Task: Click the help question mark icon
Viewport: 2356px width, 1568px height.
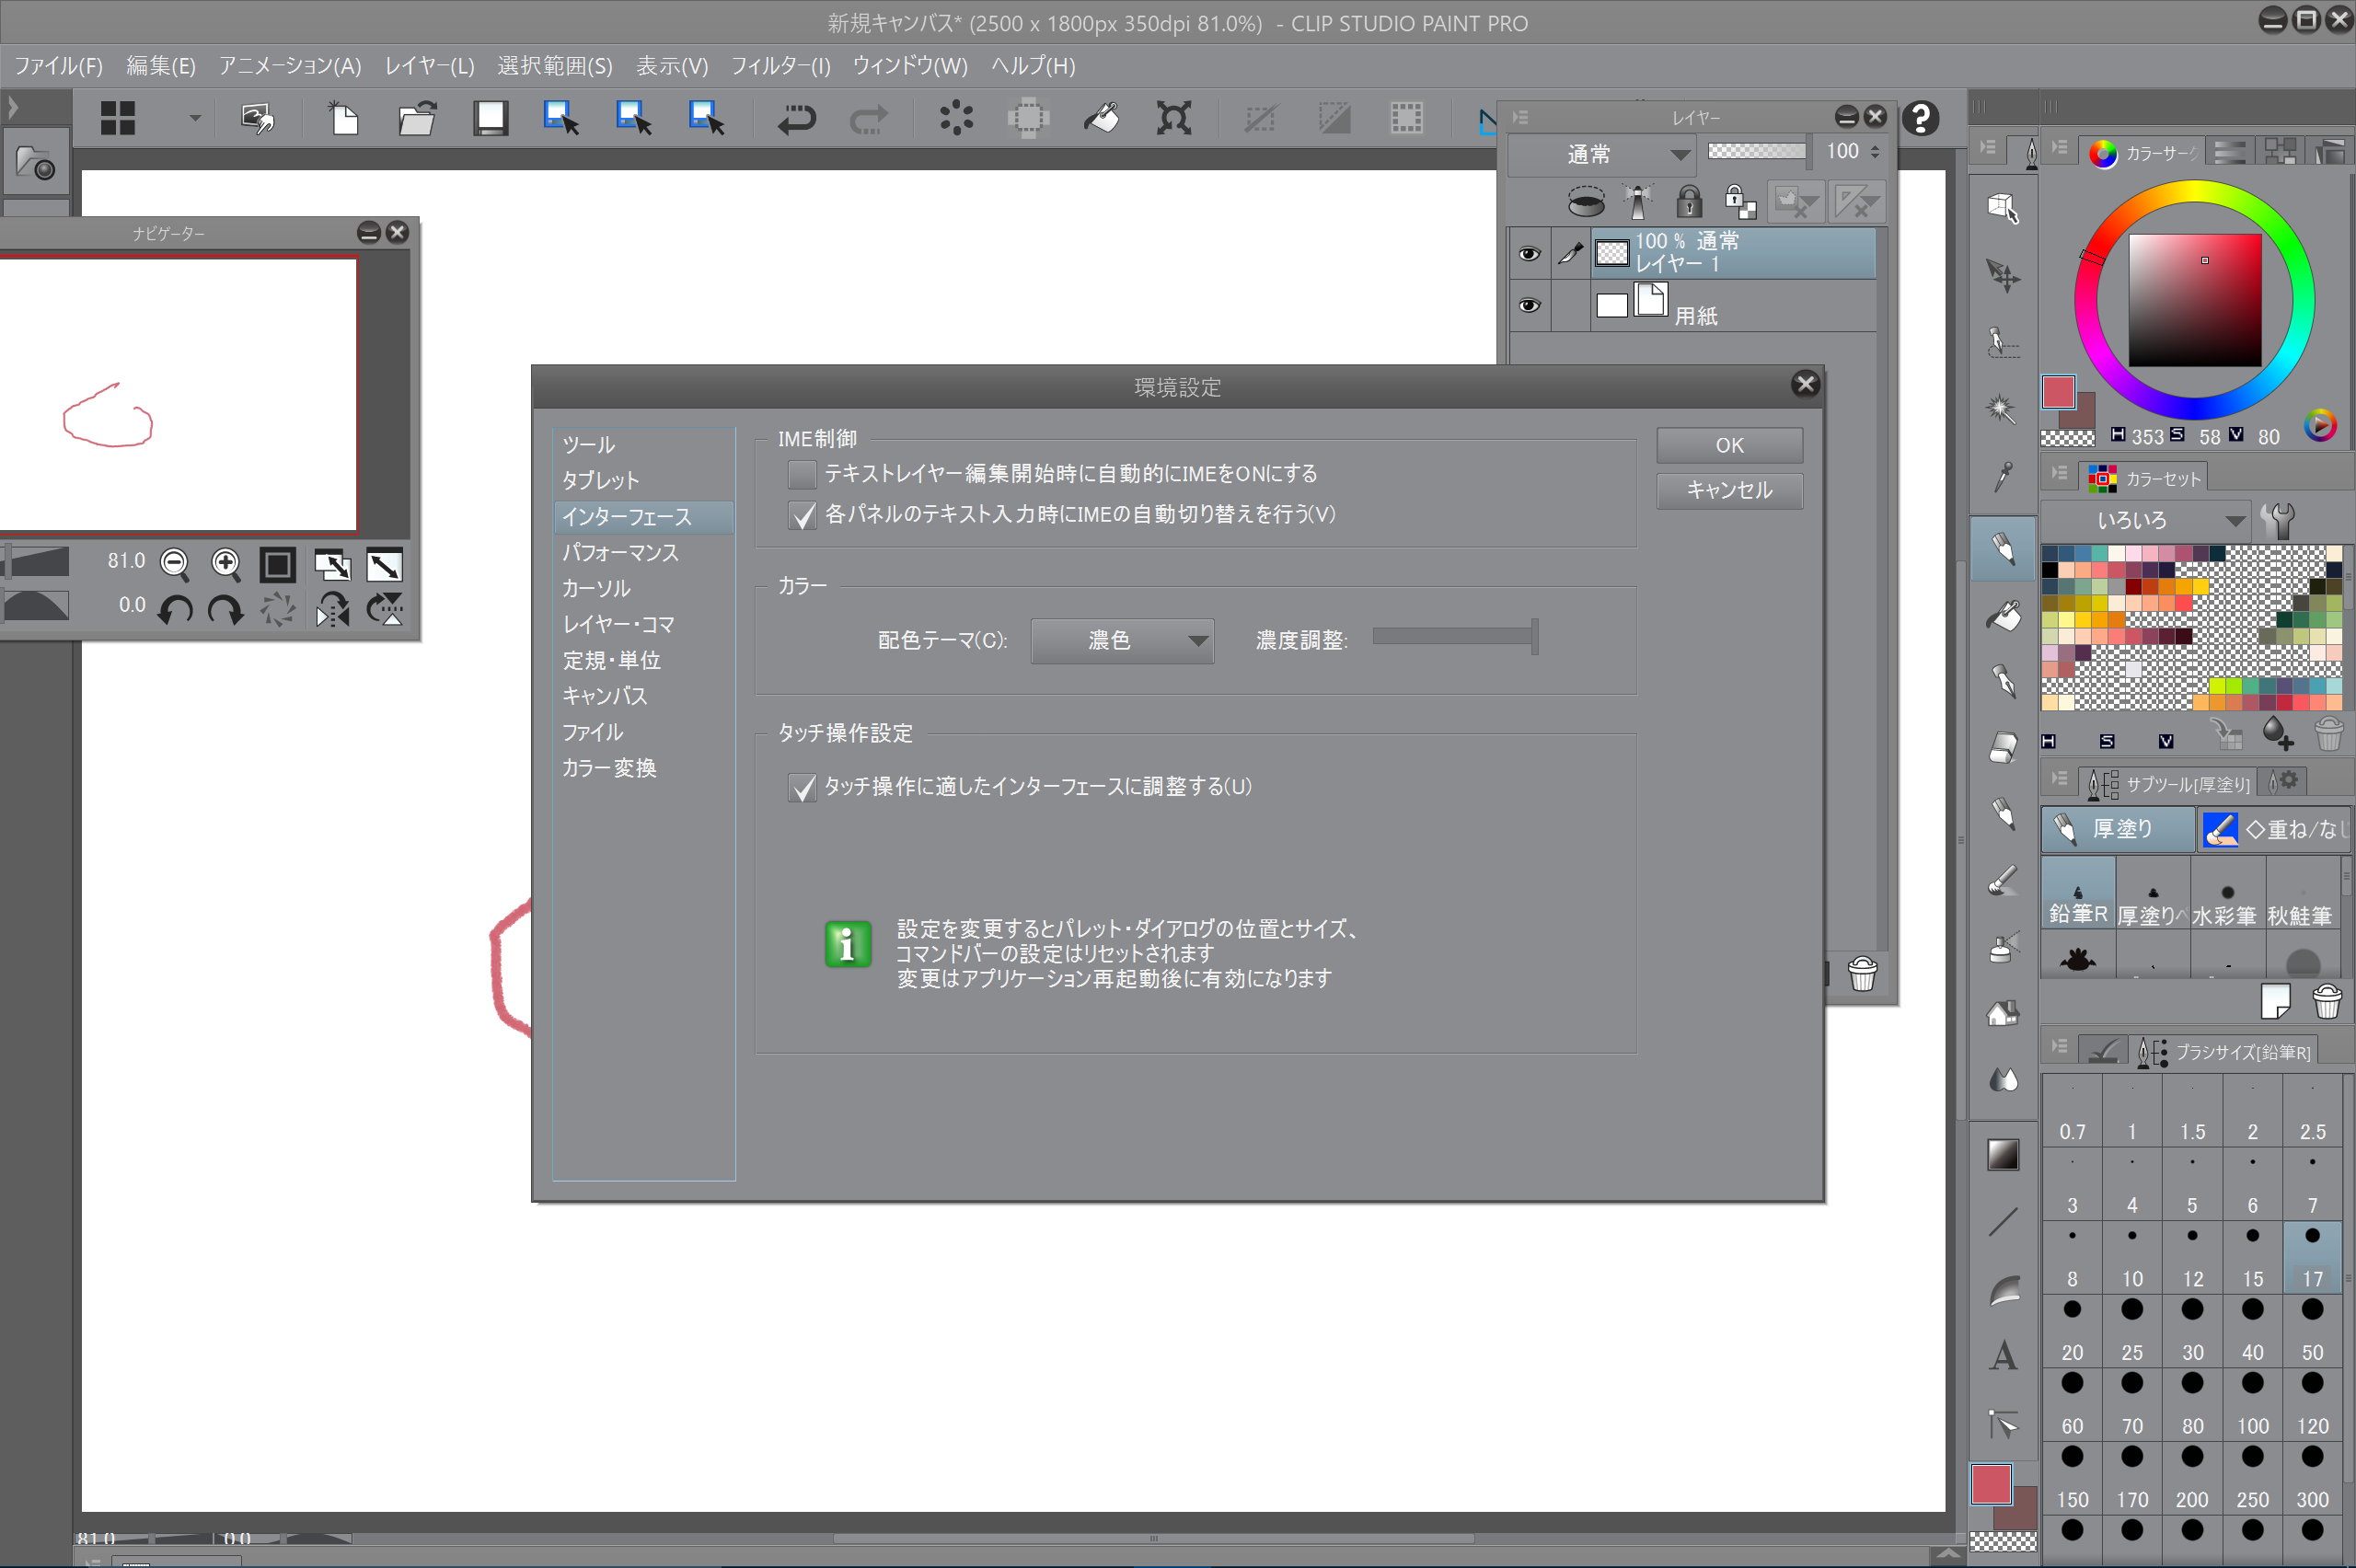Action: [x=1920, y=119]
